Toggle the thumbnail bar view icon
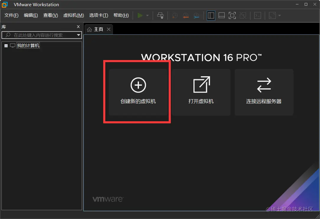 point(221,16)
